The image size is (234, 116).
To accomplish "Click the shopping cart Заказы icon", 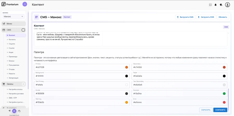I will (x=4, y=84).
